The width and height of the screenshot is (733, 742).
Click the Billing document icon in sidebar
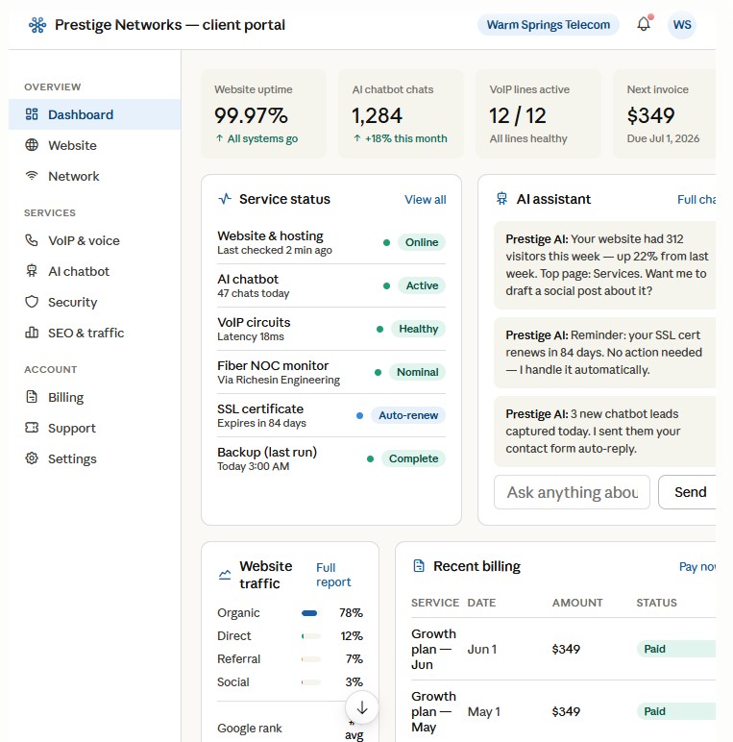32,397
